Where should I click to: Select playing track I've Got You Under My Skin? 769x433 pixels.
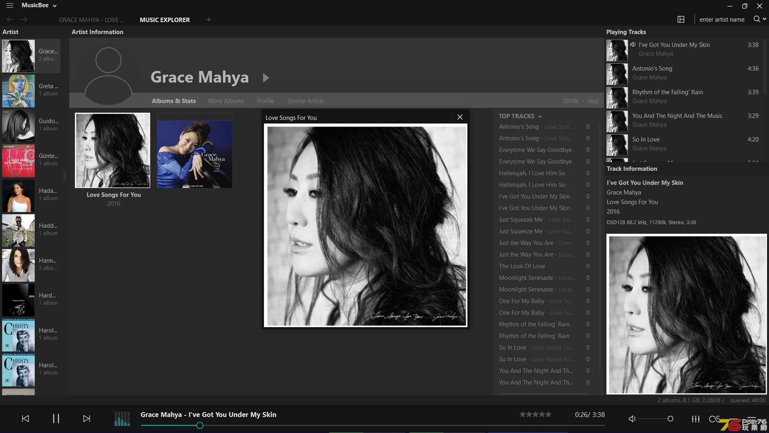pos(683,50)
